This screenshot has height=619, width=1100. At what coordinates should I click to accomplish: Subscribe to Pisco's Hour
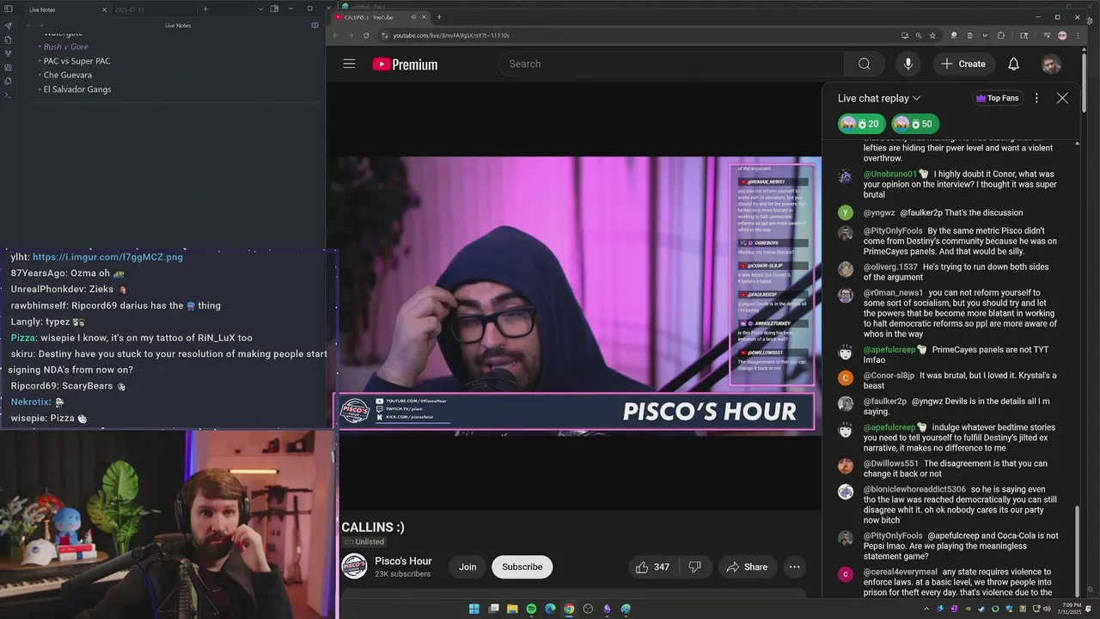click(522, 567)
